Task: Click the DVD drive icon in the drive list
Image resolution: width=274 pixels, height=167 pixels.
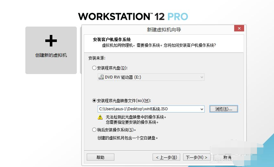Action: (x=101, y=77)
